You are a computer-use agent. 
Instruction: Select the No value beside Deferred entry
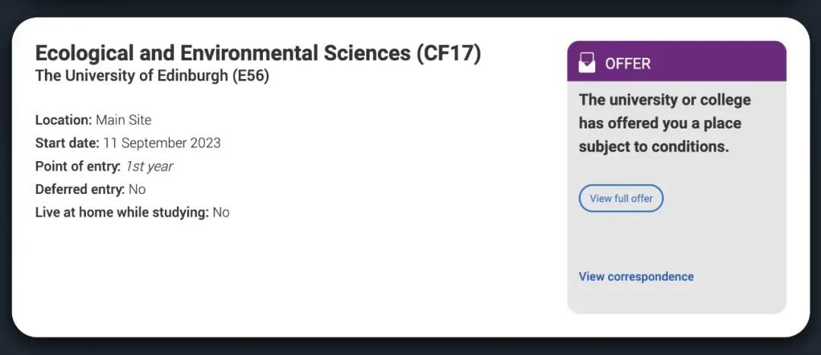[137, 189]
